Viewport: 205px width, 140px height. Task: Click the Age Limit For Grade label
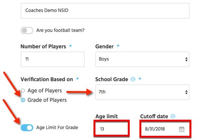[57, 127]
